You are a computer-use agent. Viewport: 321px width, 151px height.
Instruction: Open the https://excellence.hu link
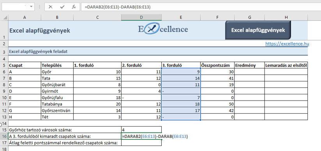[x=287, y=43]
